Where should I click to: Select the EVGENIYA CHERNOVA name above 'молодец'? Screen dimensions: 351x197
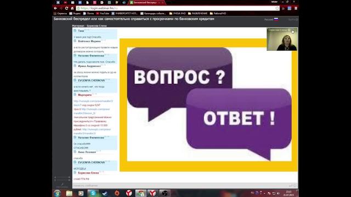pos(92,163)
